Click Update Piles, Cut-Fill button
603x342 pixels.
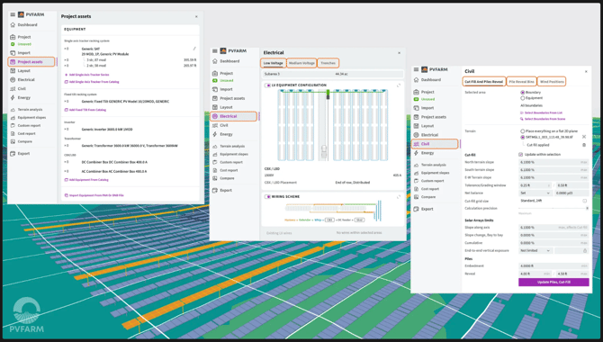(x=553, y=283)
